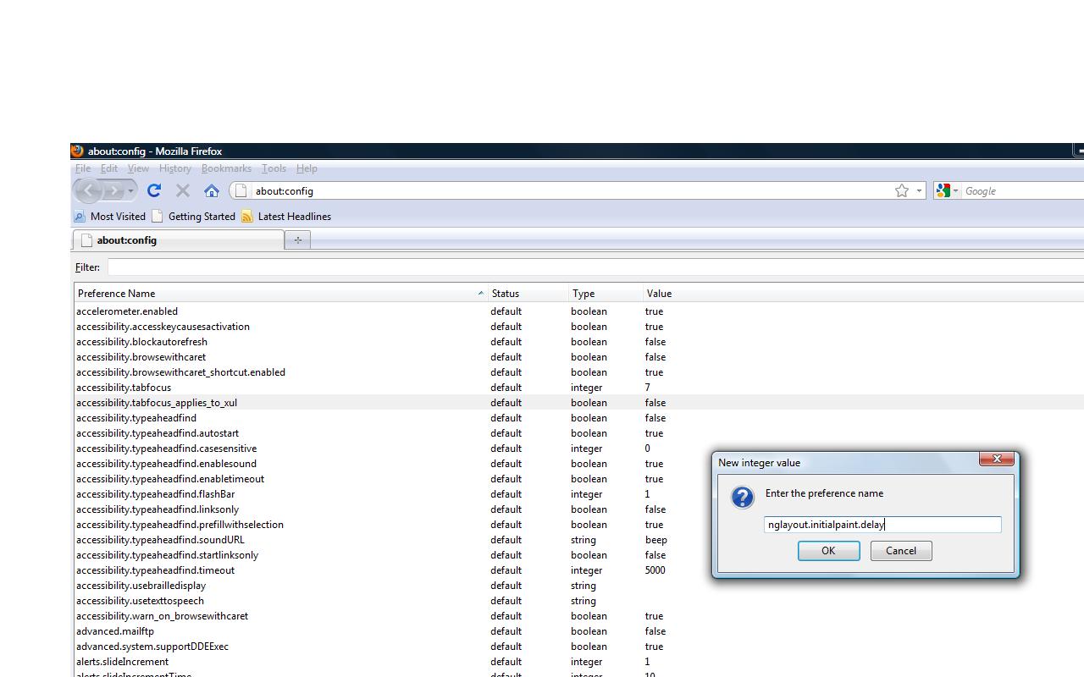This screenshot has height=677, width=1084.
Task: Open the Edit menu
Action: coord(109,168)
